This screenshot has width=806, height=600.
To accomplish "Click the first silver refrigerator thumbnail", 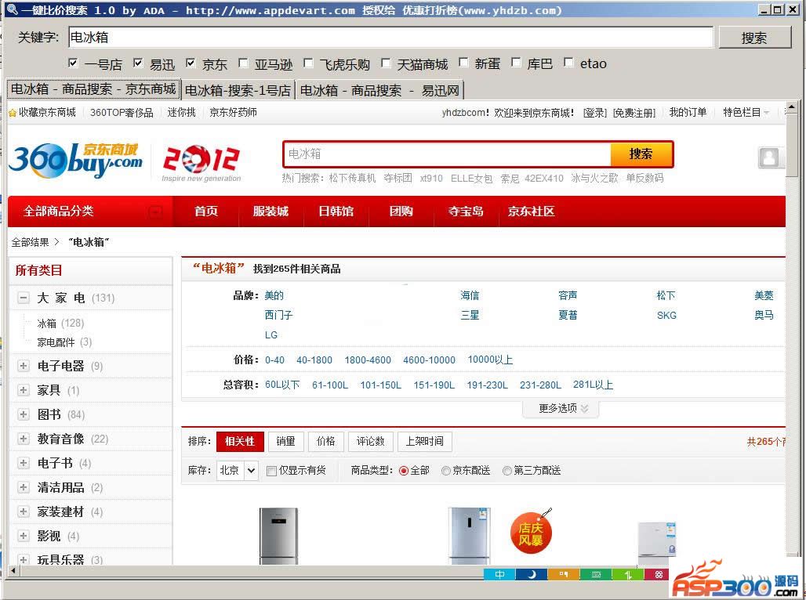I will (x=278, y=535).
